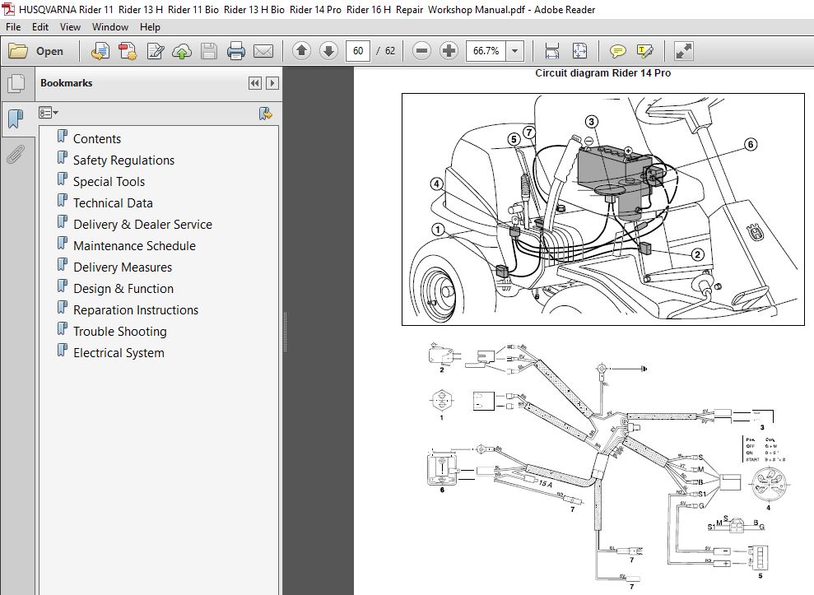This screenshot has width=814, height=595.
Task: Click the zoom out minus button
Action: pyautogui.click(x=421, y=51)
